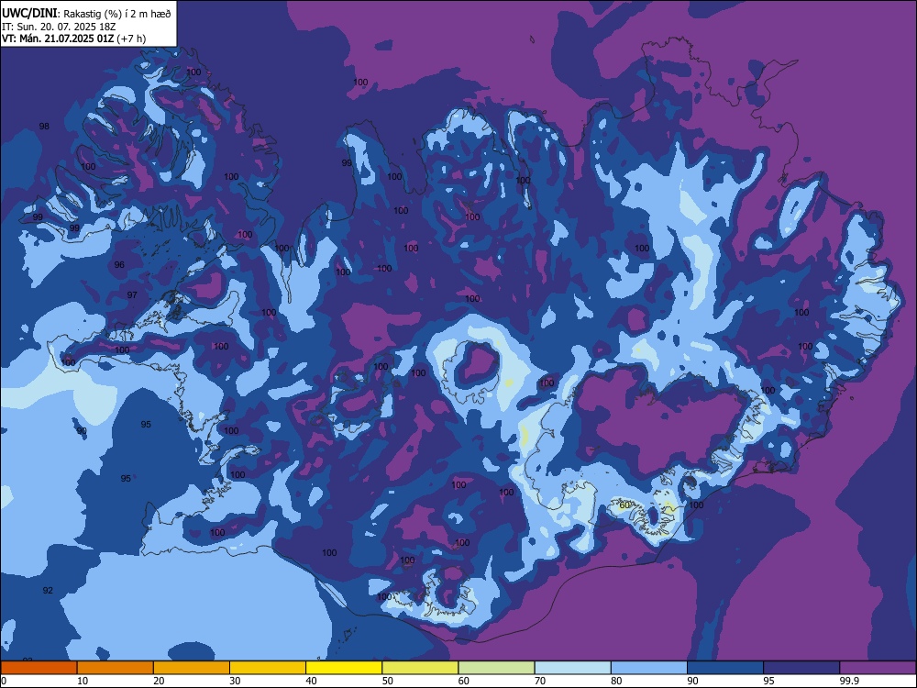Click the legend tick label '80'
This screenshot has height=688, width=917.
point(616,681)
